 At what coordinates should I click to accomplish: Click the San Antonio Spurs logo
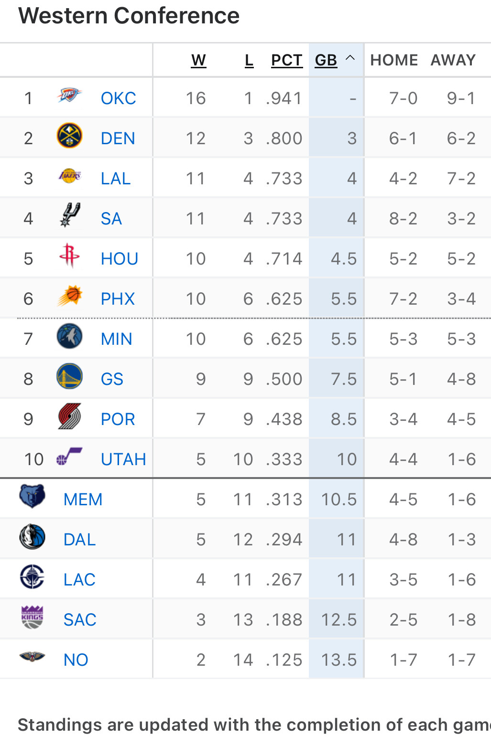[x=70, y=215]
